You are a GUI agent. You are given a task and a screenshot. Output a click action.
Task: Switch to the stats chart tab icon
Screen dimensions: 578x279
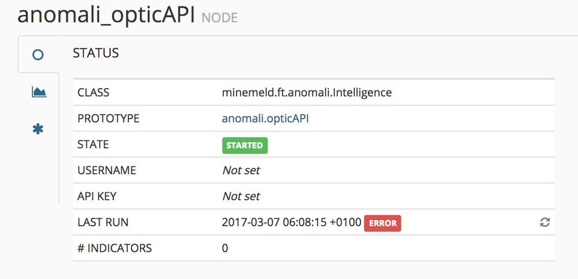(x=39, y=92)
